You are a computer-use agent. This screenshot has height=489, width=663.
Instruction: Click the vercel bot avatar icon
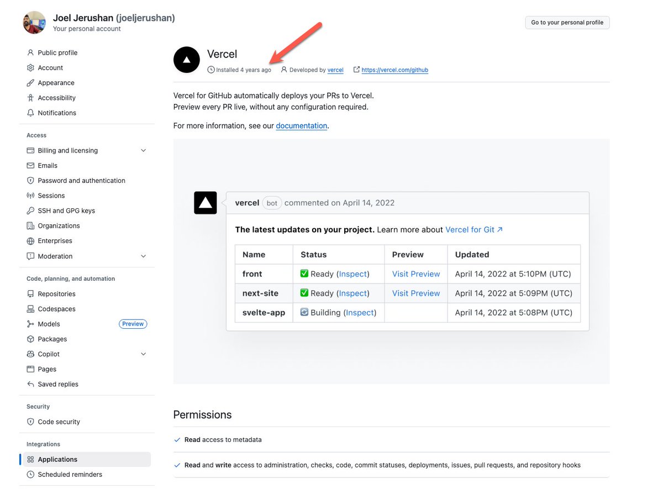pos(205,203)
